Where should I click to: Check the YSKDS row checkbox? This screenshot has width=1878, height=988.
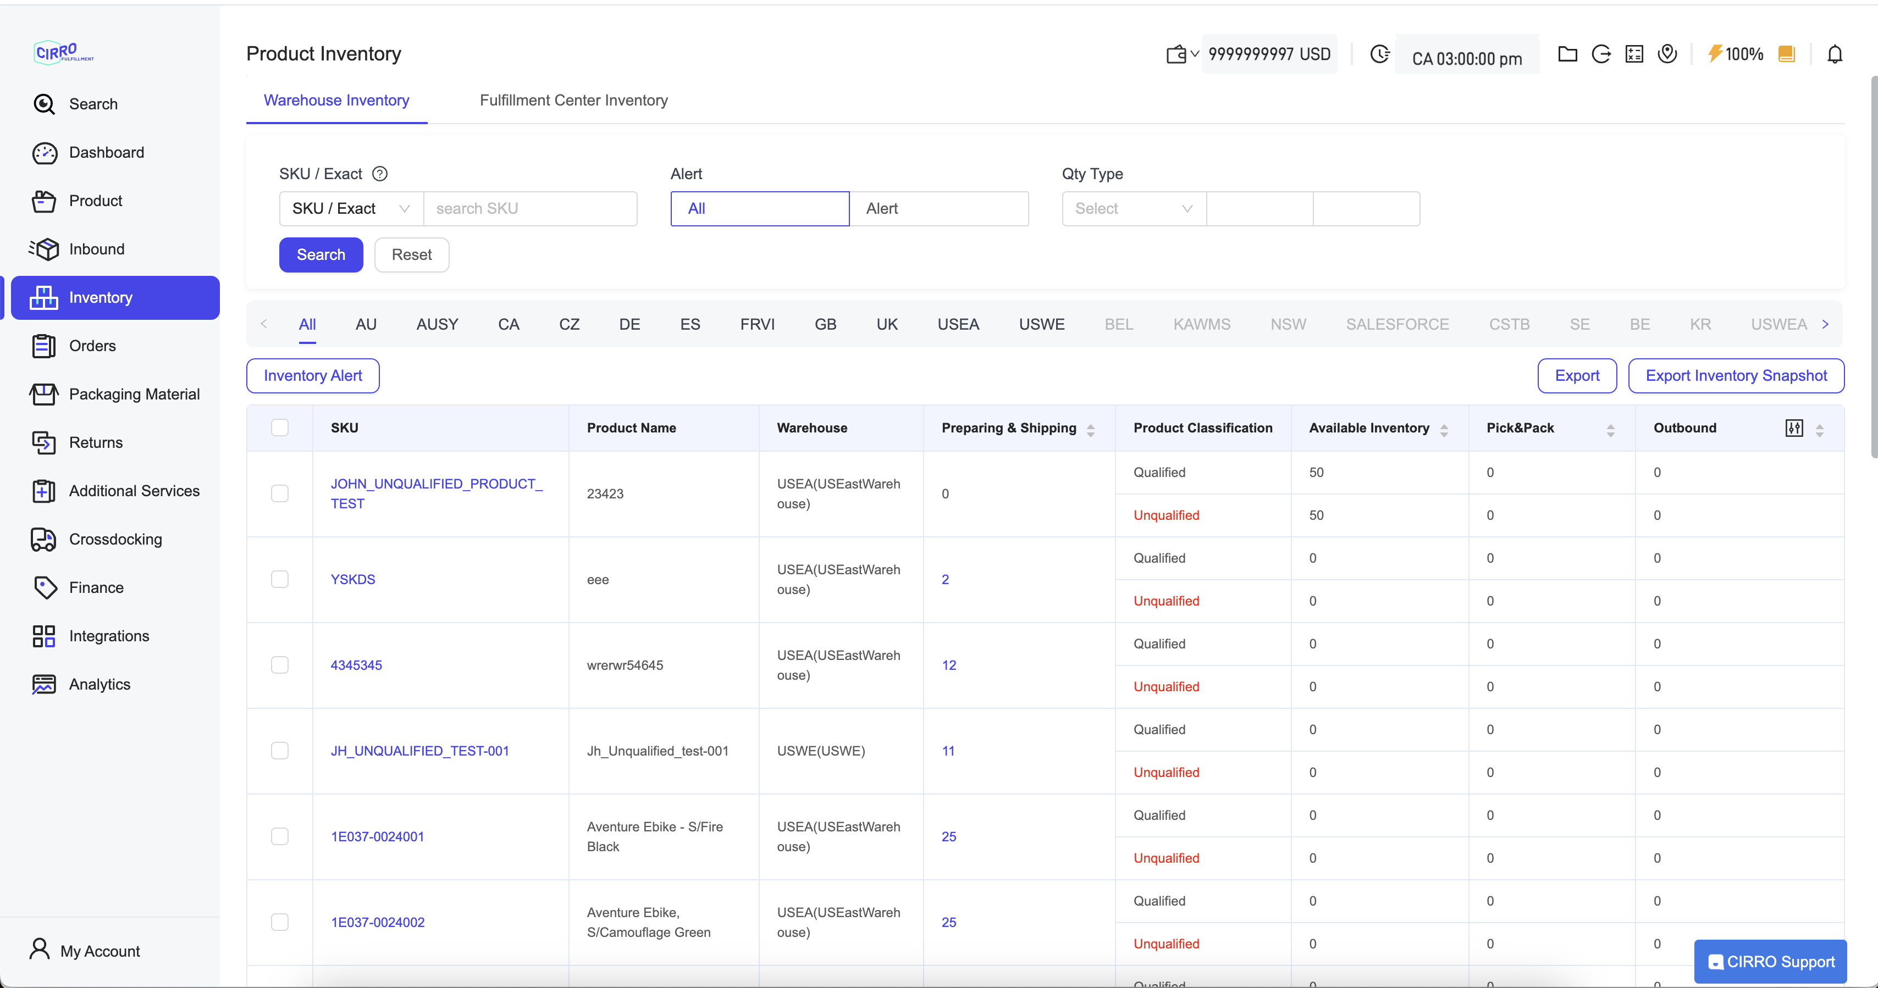(x=279, y=579)
